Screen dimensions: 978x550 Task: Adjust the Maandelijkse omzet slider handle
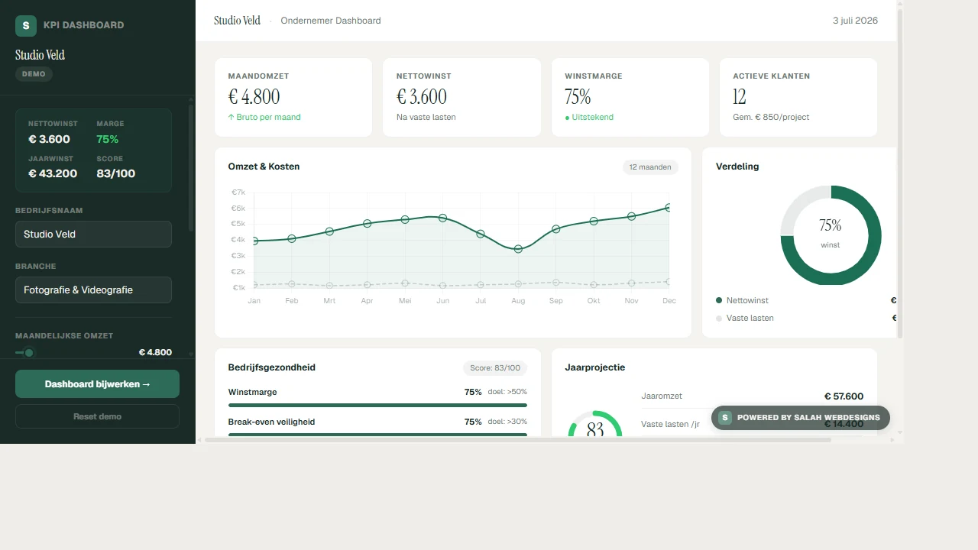[x=29, y=352]
